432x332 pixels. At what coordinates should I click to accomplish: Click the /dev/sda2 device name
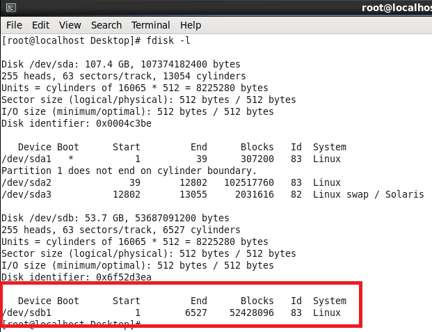[26, 182]
